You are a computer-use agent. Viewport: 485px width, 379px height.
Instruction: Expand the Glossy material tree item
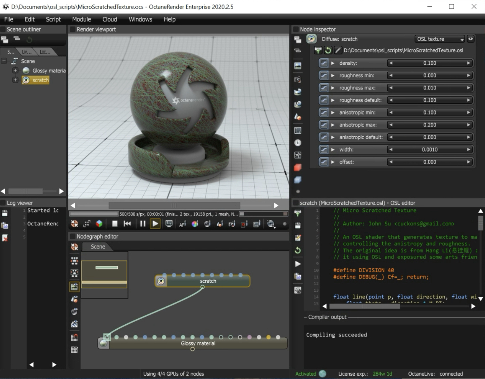[15, 70]
